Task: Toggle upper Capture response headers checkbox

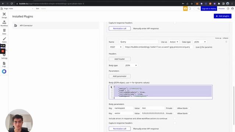Action: 175,23
